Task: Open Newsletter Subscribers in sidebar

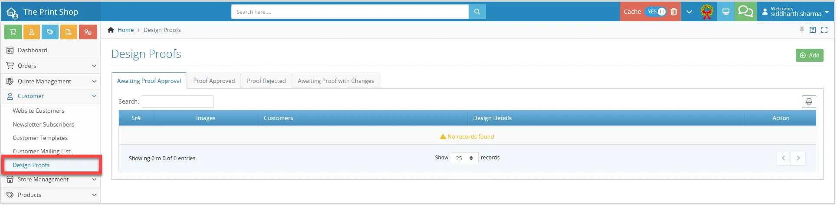Action: point(43,124)
